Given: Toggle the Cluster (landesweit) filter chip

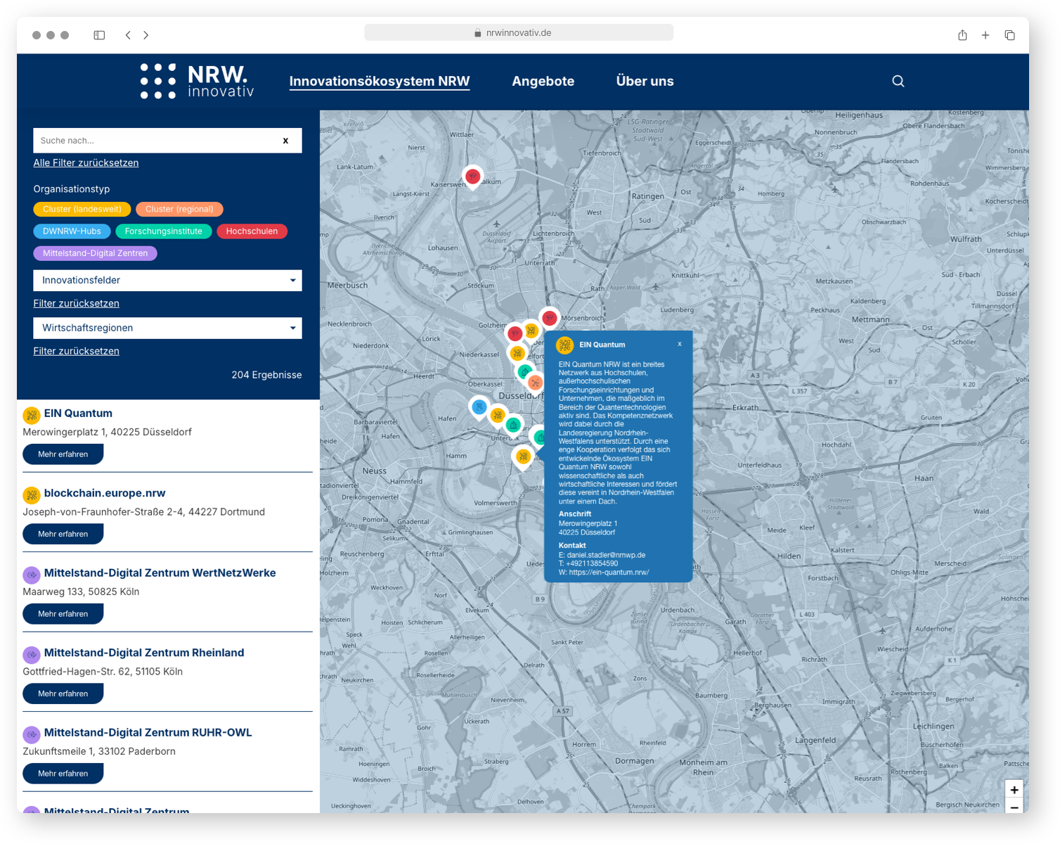Looking at the screenshot, I should (x=82, y=209).
